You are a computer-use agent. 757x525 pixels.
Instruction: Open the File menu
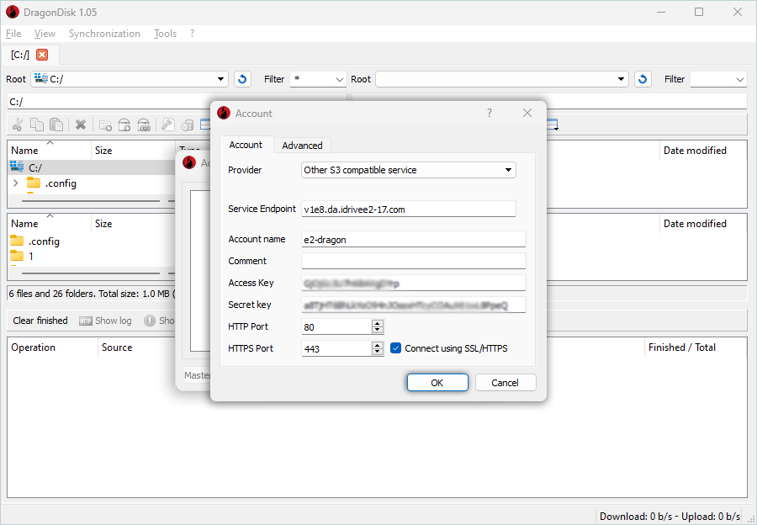pos(13,34)
